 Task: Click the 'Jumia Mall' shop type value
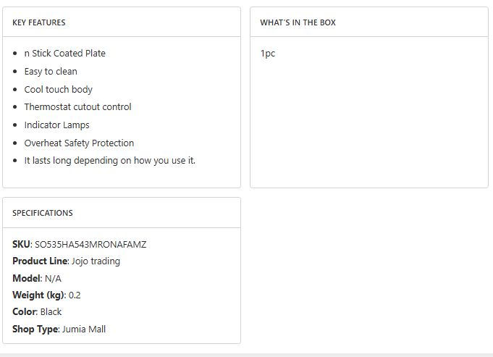click(84, 329)
